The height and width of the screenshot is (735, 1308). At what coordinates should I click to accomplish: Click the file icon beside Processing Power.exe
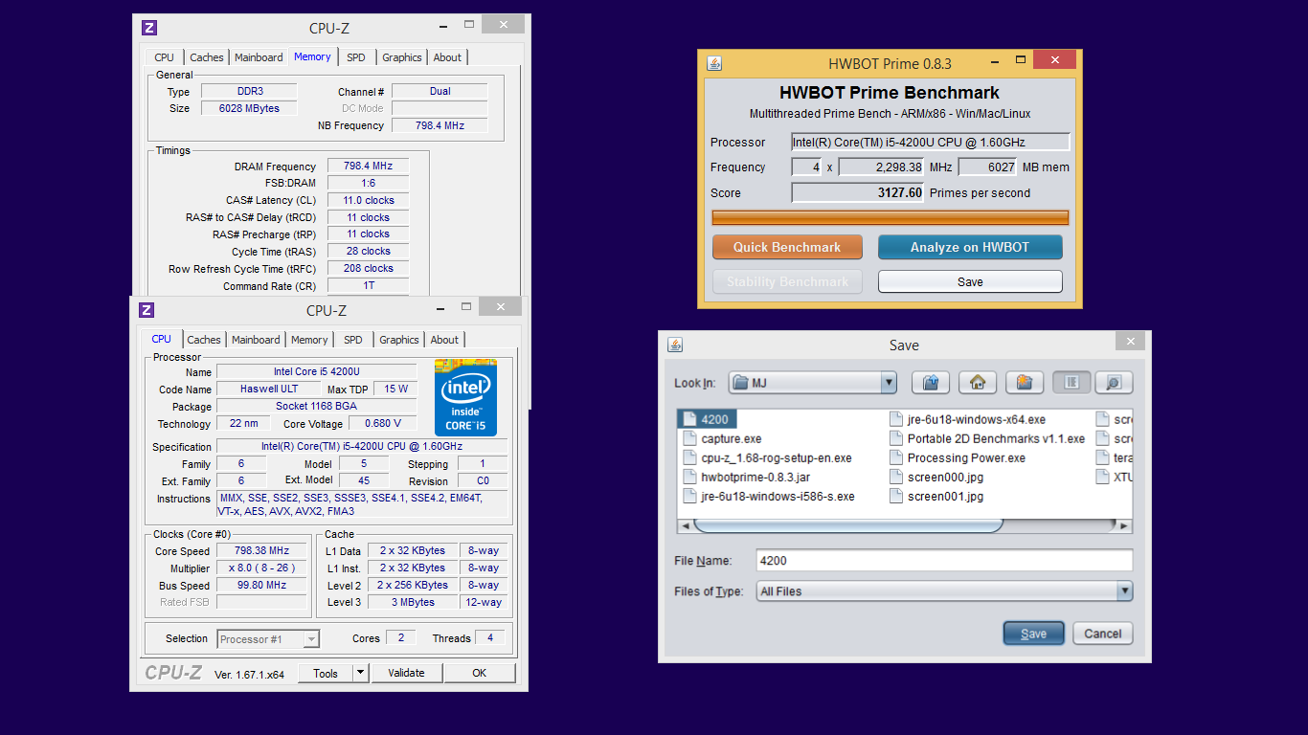897,457
